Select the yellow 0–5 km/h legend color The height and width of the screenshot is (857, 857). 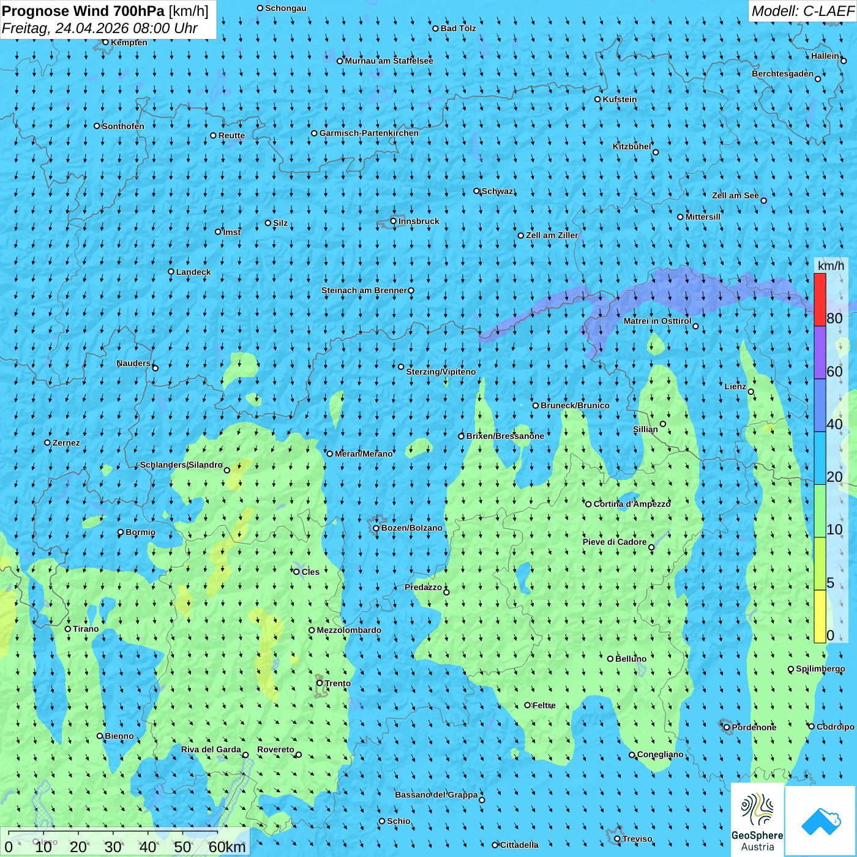[820, 616]
